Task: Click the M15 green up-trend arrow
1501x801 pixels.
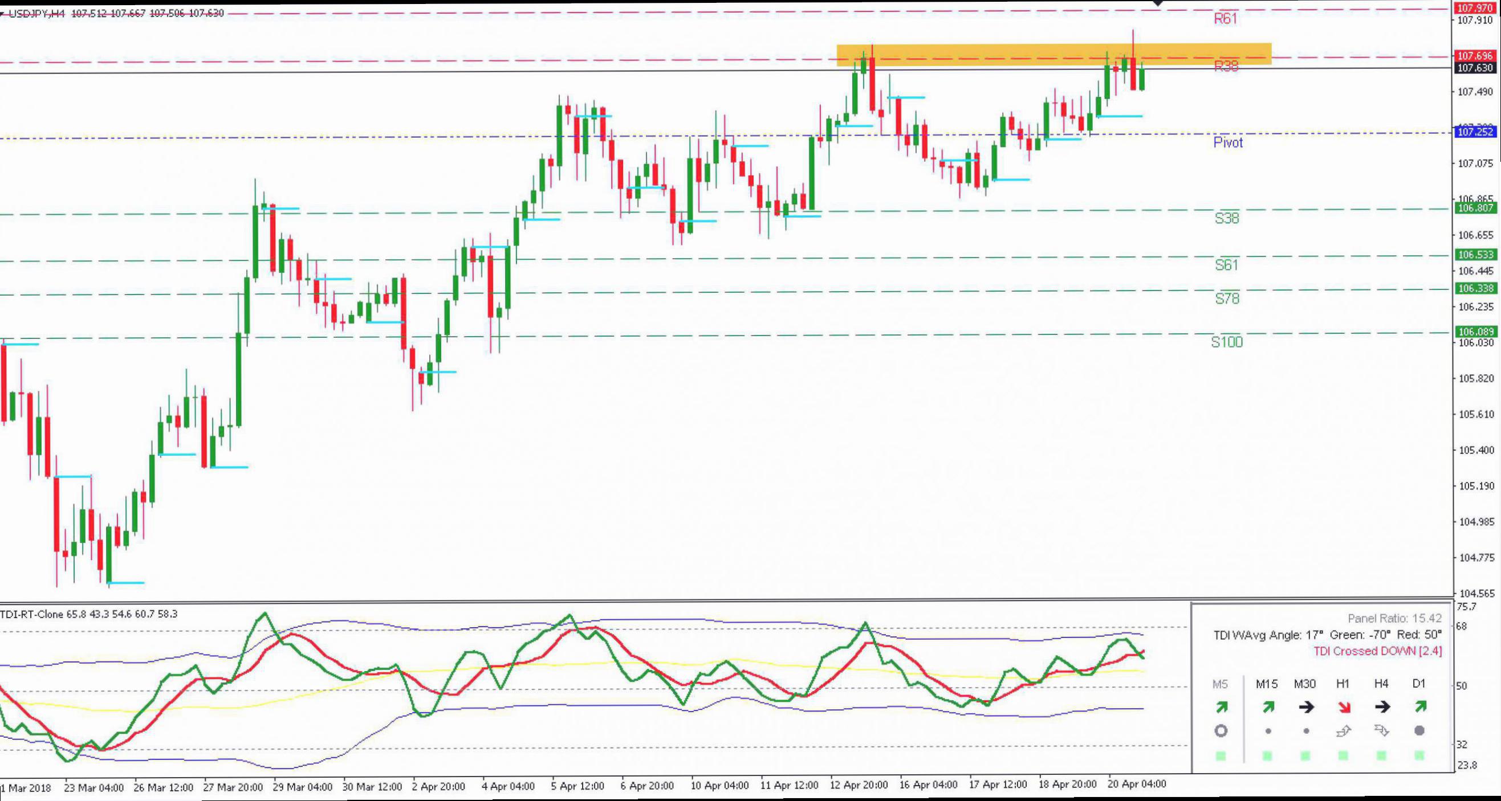Action: [x=1268, y=707]
